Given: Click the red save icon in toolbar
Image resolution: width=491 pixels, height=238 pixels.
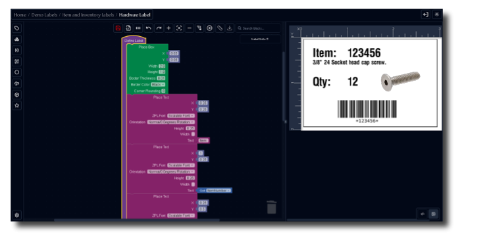Looking at the screenshot, I should pos(118,28).
